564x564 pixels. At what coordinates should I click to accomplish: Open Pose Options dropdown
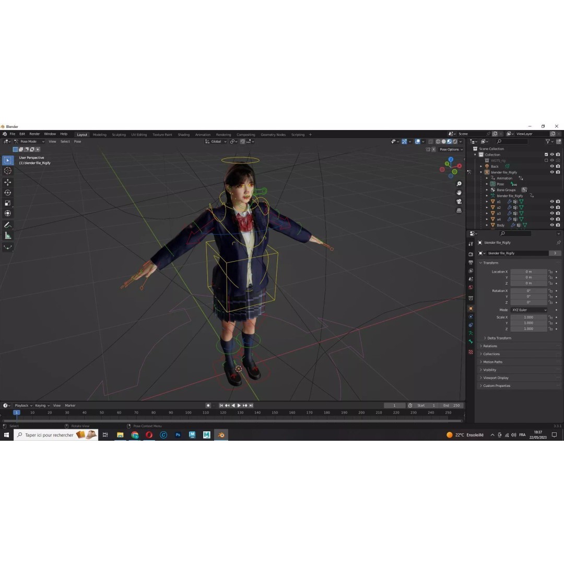click(451, 150)
